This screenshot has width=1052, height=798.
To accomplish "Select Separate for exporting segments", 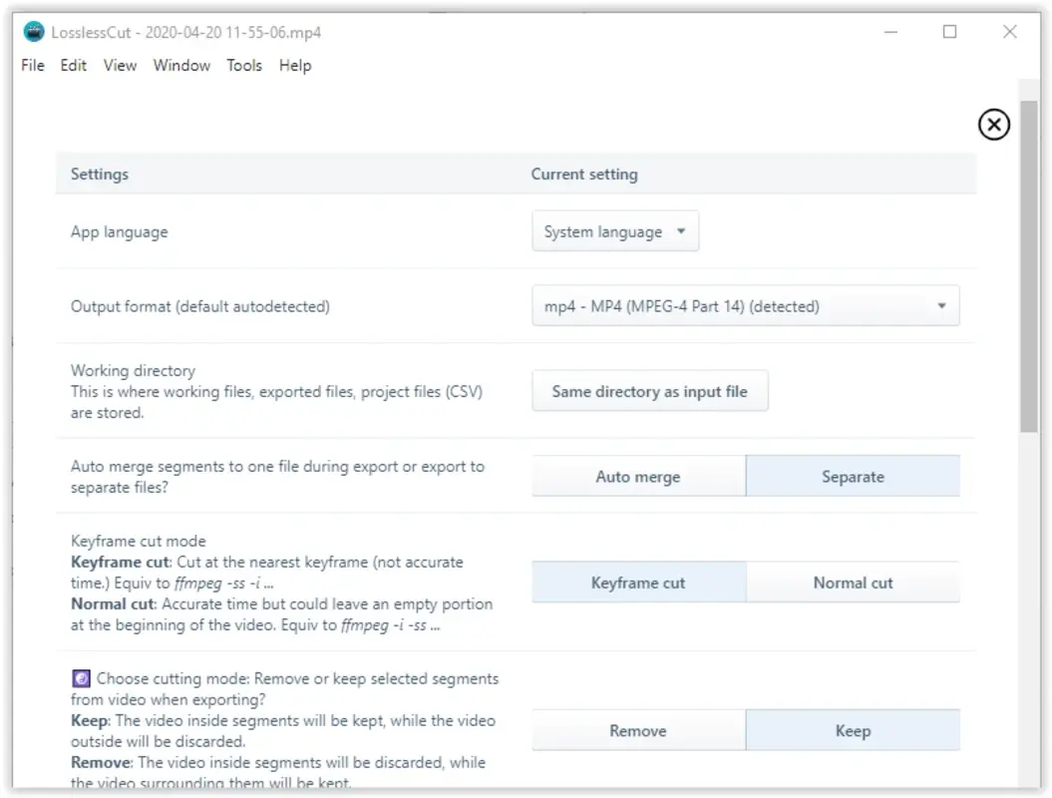I will point(853,476).
